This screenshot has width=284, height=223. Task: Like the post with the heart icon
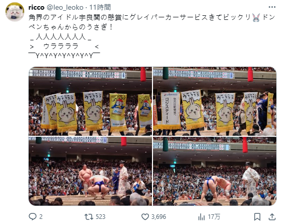(x=145, y=216)
